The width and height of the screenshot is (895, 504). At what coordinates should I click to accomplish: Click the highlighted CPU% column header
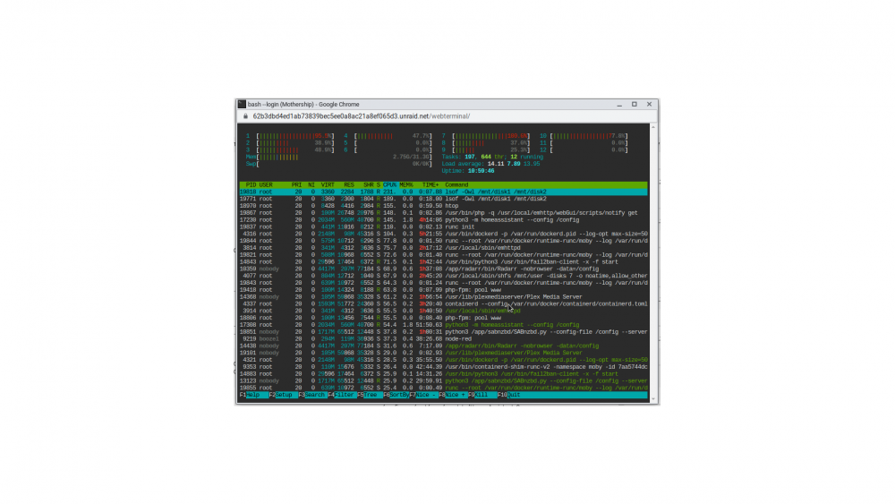click(390, 185)
